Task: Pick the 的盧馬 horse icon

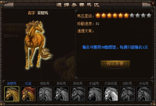Action: 94,94
